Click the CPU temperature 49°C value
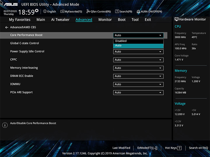 pos(194,37)
